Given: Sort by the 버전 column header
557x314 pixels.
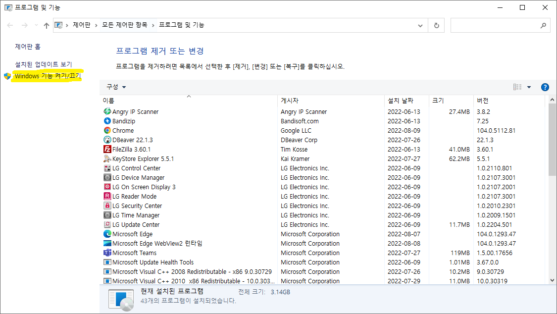Looking at the screenshot, I should click(509, 101).
